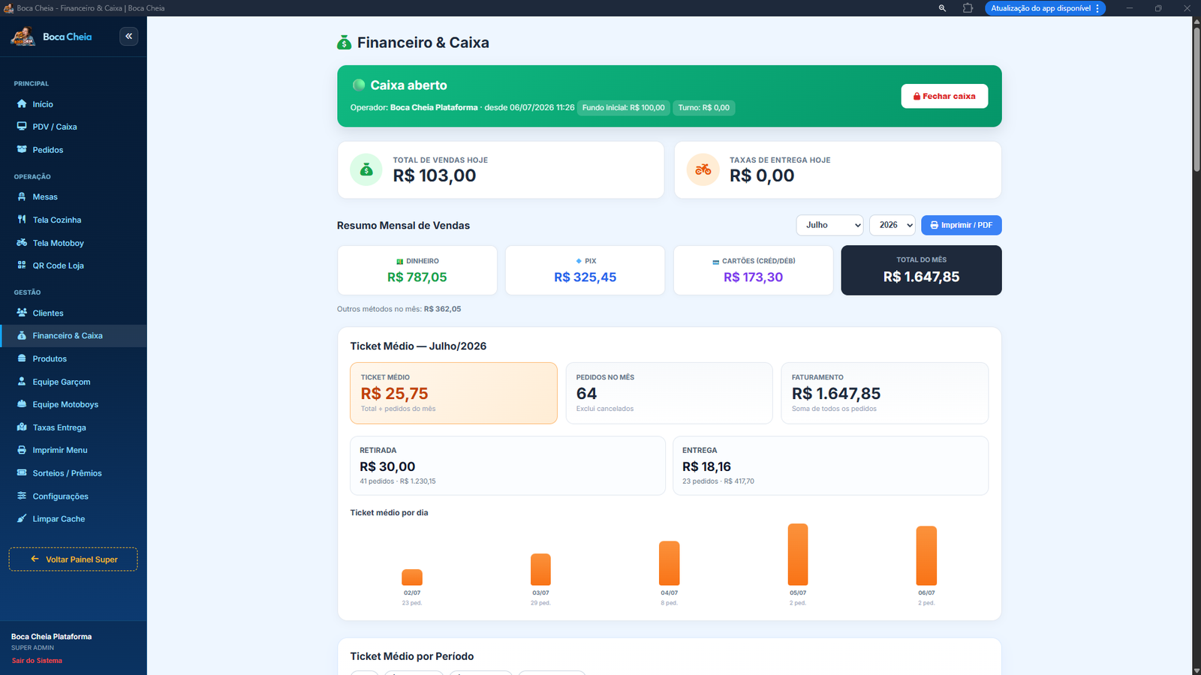
Task: Click the Taxas Entrega map icon
Action: tap(22, 427)
